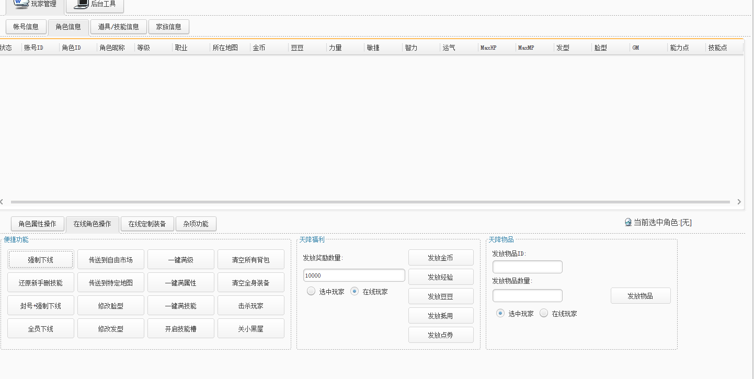The image size is (754, 379).
Task: Open the 家族信息 tab
Action: (169, 27)
